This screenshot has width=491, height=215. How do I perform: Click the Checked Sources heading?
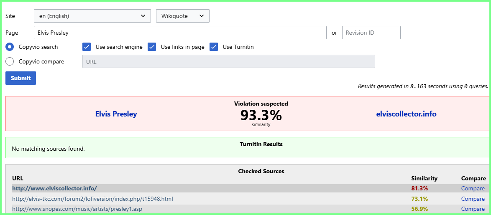[261, 171]
